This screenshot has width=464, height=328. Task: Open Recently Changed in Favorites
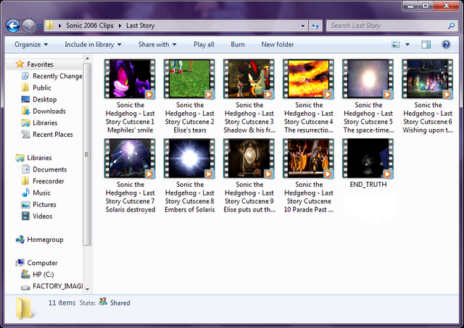tap(52, 76)
